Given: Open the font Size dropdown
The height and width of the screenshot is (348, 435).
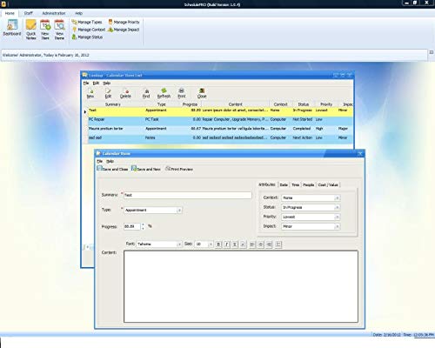Looking at the screenshot, I should (211, 244).
